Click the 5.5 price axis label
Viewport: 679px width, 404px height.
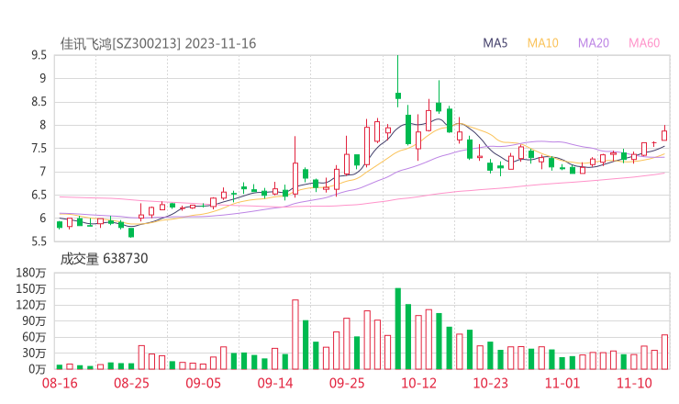point(39,241)
